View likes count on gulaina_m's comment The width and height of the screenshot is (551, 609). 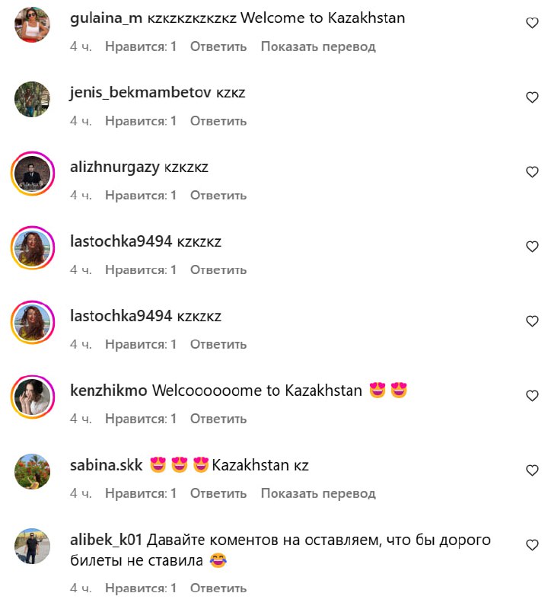point(141,46)
